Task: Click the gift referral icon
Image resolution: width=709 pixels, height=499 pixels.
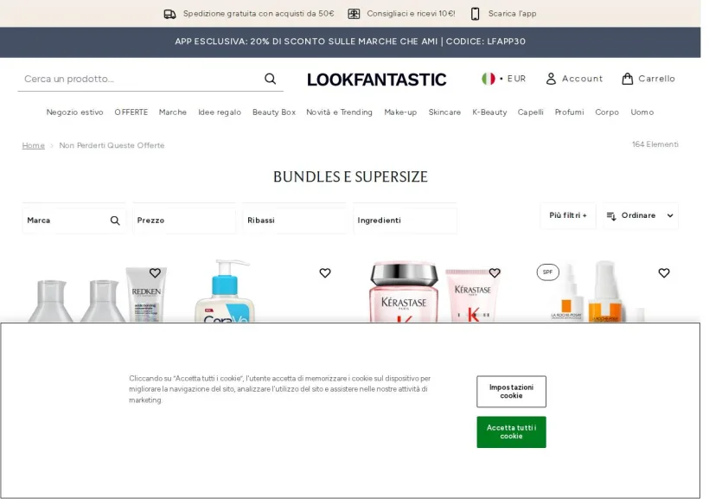Action: pos(354,14)
